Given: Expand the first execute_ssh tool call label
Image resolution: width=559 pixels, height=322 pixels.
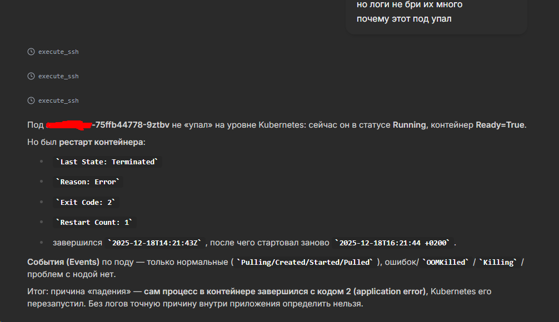Looking at the screenshot, I should pos(58,52).
